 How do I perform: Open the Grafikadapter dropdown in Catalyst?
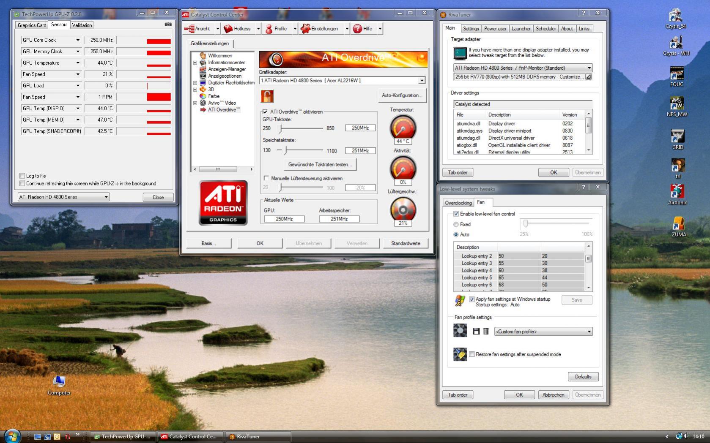coord(342,80)
